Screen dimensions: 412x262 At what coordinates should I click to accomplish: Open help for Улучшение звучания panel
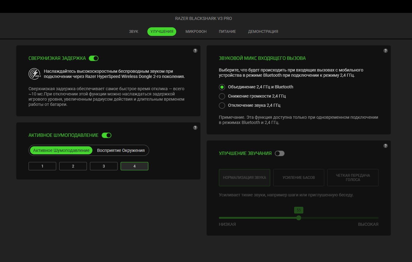[x=386, y=146]
